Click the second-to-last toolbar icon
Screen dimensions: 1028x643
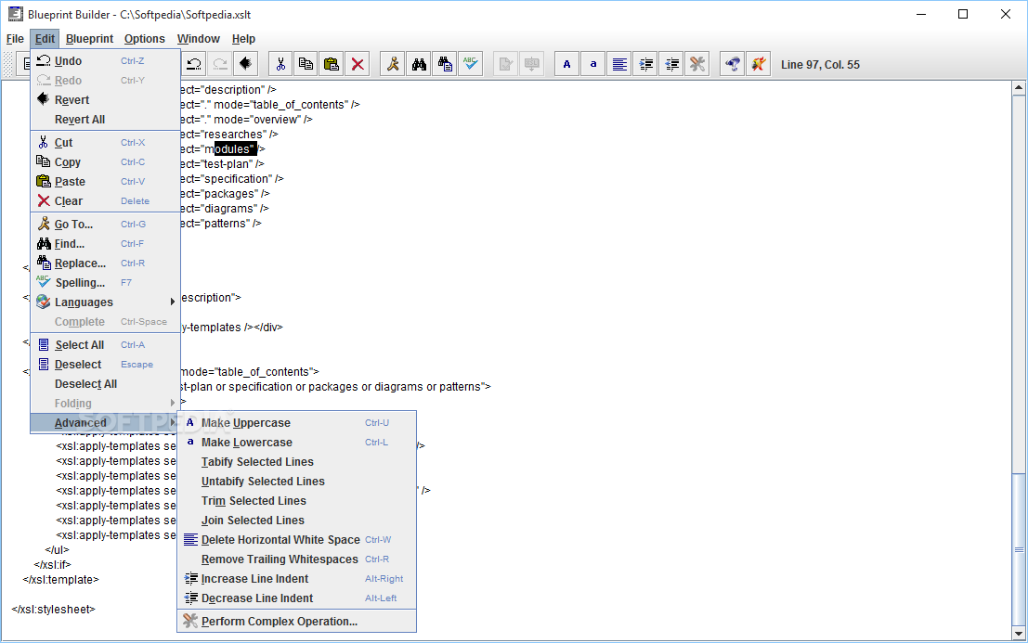point(733,64)
